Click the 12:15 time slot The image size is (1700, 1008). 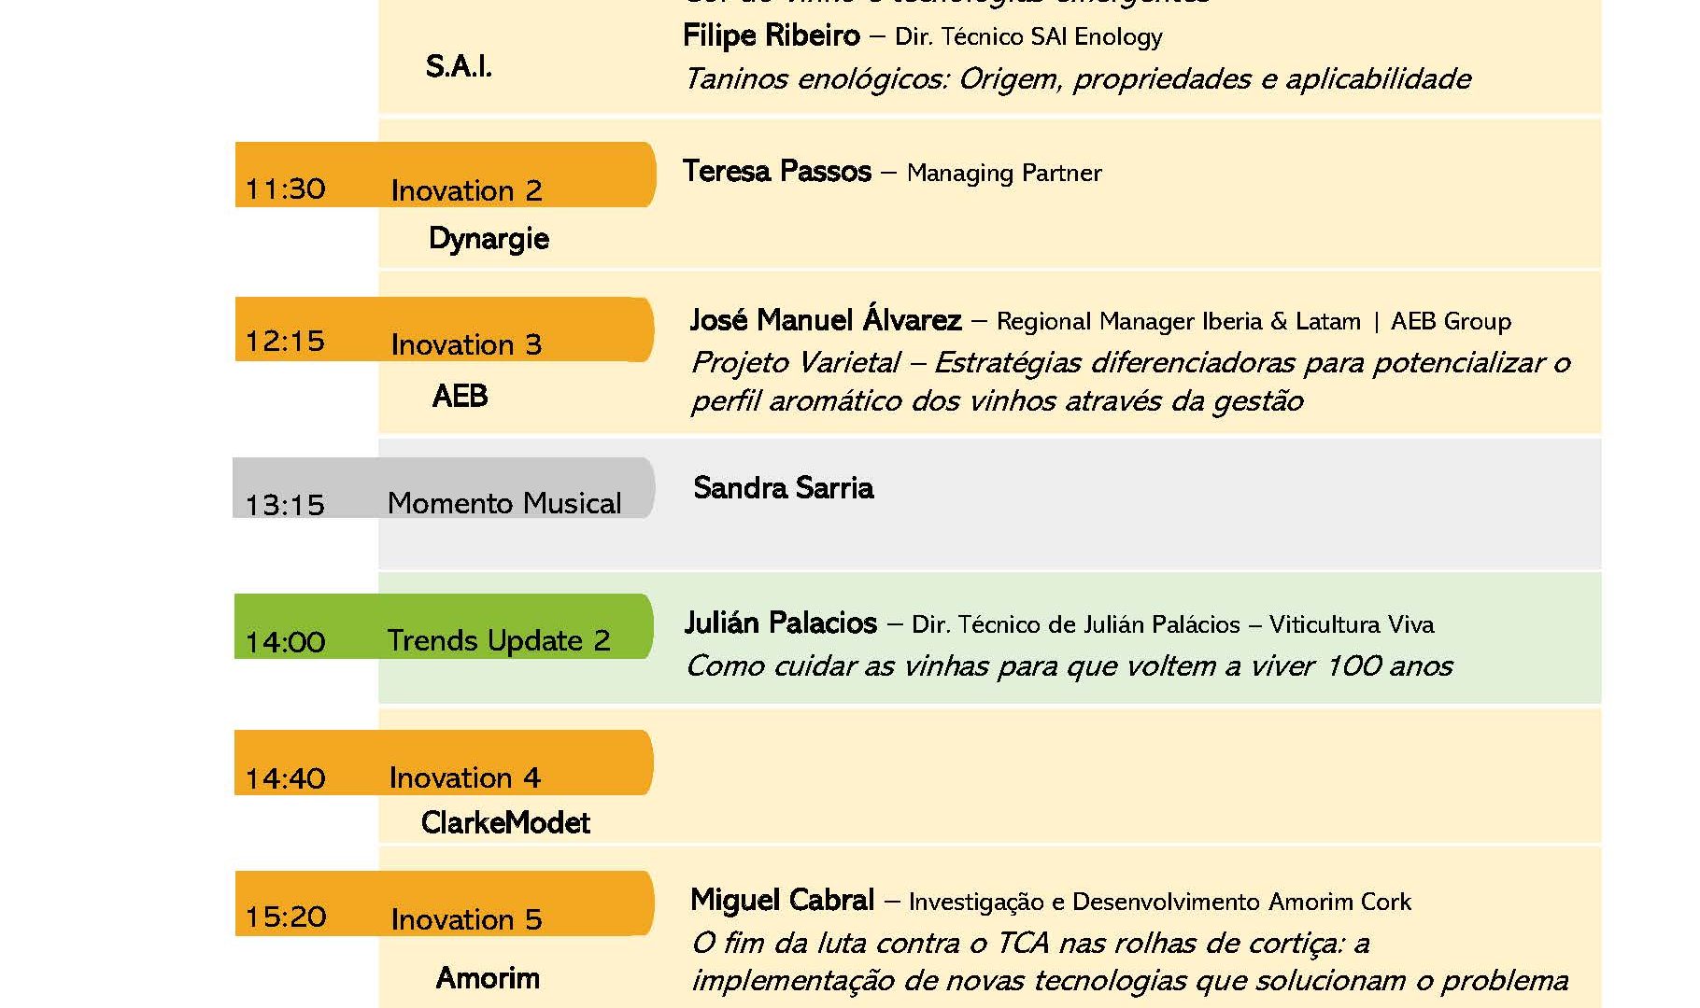tap(285, 342)
